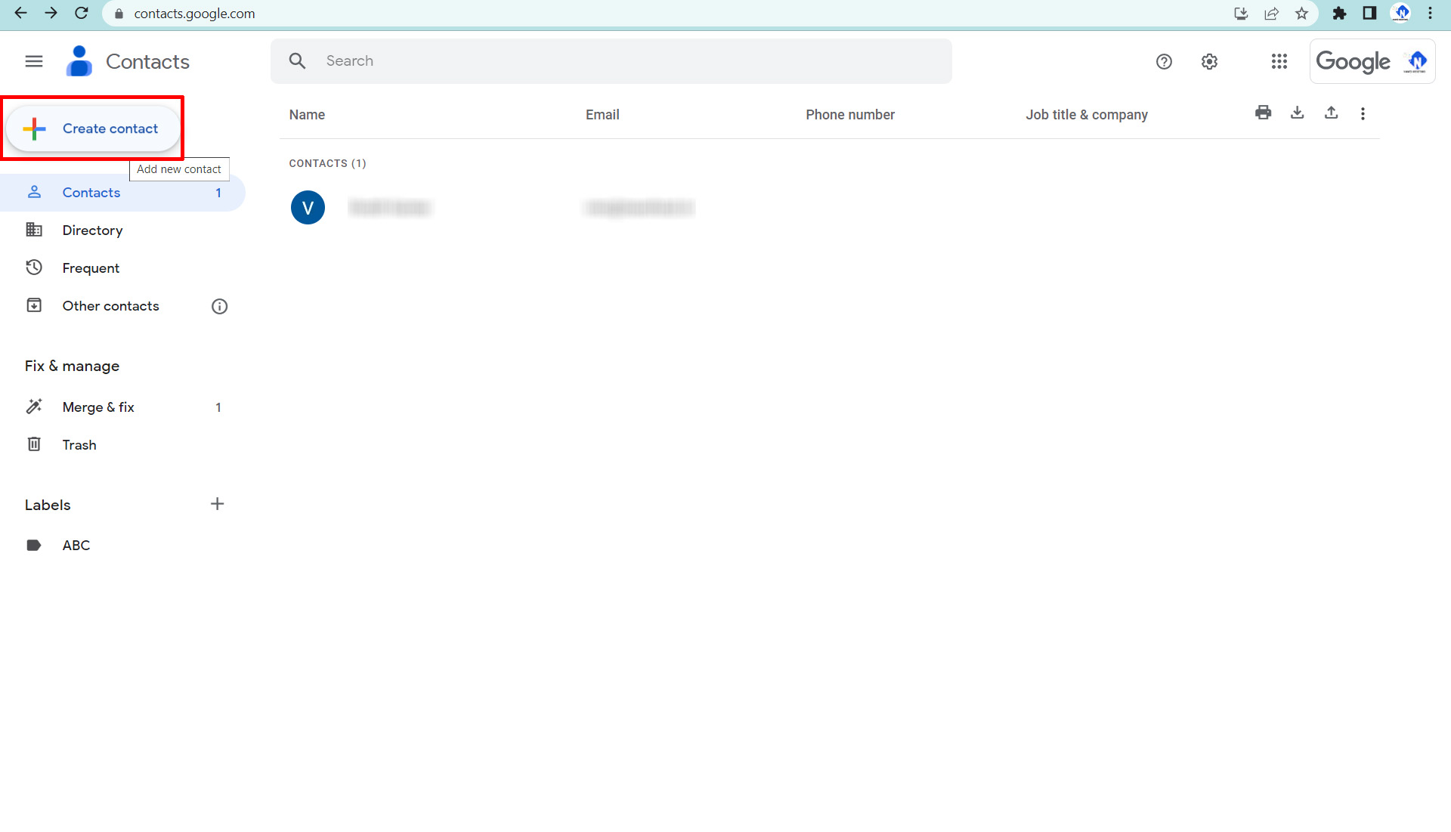Go back in browser history

tap(20, 13)
